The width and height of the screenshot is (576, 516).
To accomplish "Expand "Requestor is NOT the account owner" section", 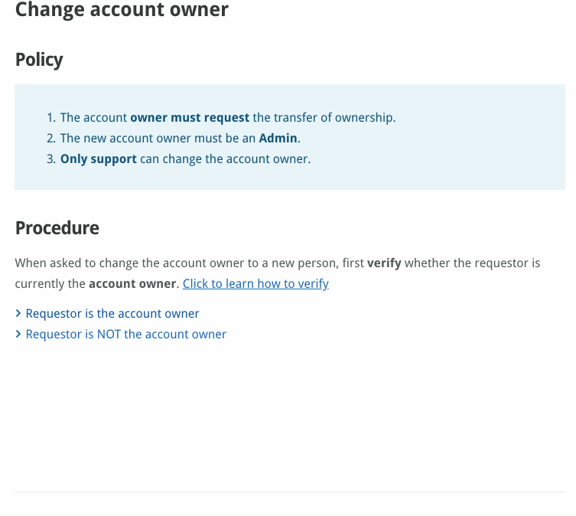I will pos(126,335).
